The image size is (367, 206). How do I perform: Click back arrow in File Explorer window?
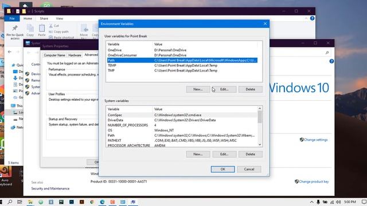(x=10, y=51)
